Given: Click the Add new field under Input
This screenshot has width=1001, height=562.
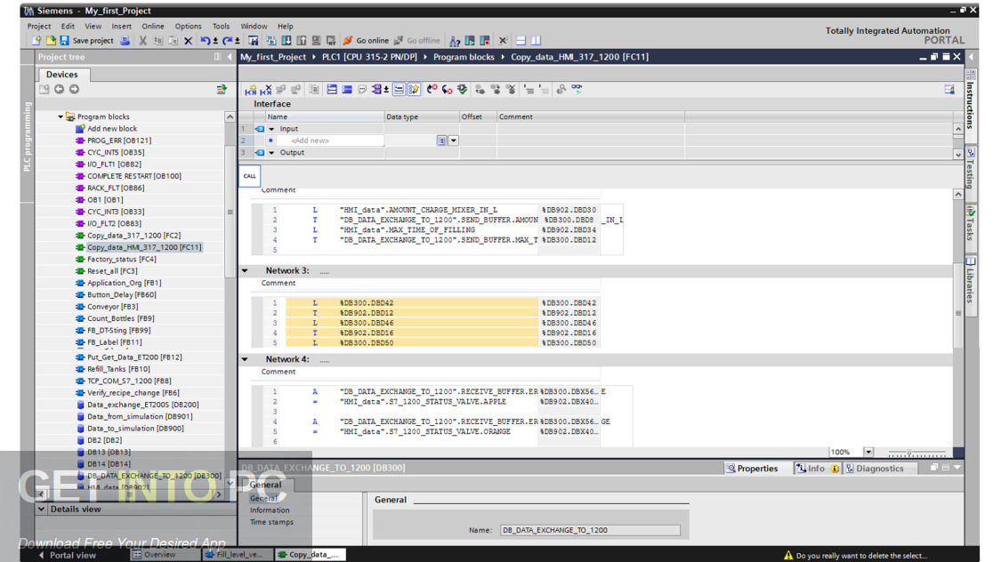Looking at the screenshot, I should 330,140.
